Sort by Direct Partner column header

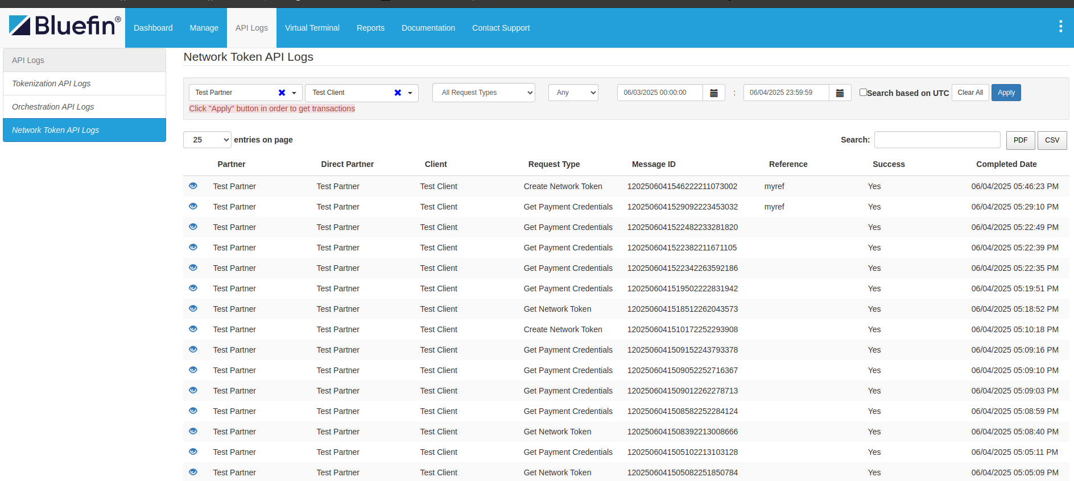(x=347, y=164)
